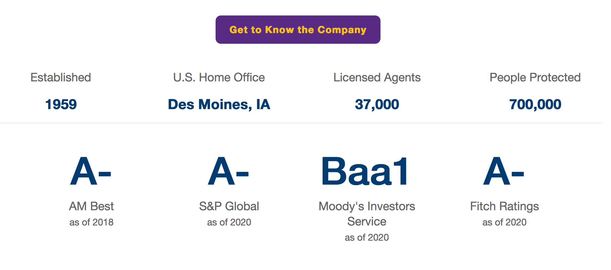Click the S&P Global label
This screenshot has height=270, width=611.
(229, 206)
